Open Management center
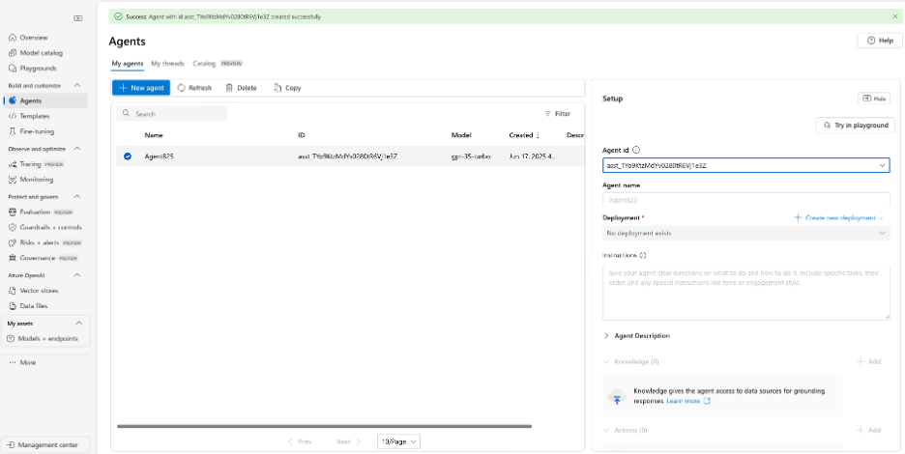Viewport: 905px width, 454px height. 45,444
